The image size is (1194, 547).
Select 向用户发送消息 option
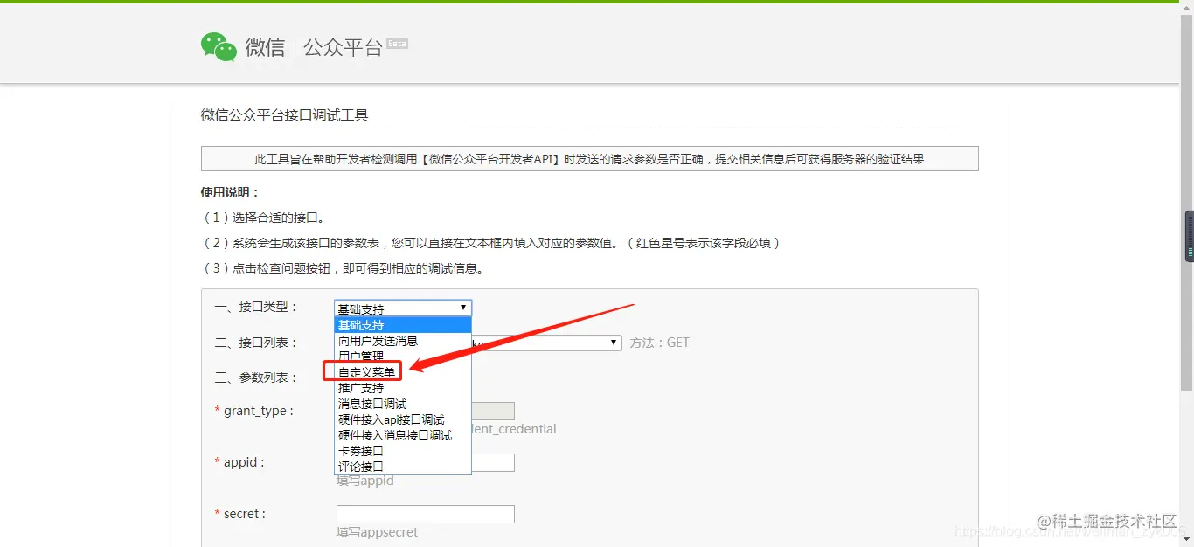click(402, 341)
